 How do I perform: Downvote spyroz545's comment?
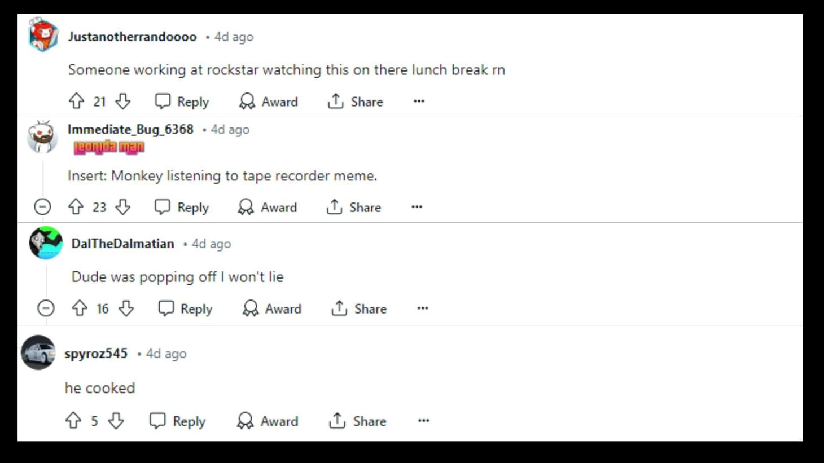point(116,421)
